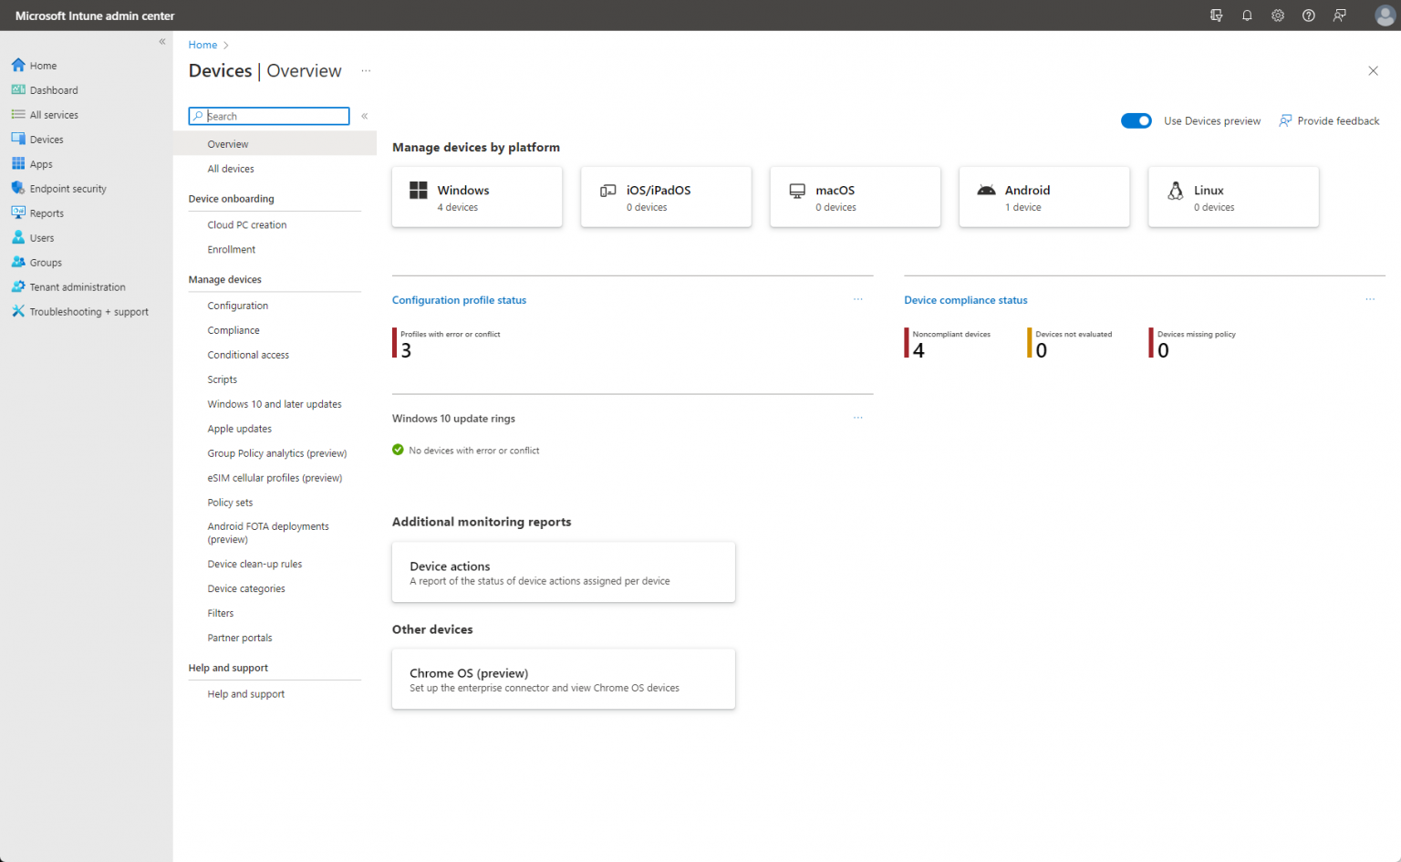Screen dimensions: 1401x862
Task: Open All devices menu item
Action: pyautogui.click(x=231, y=169)
